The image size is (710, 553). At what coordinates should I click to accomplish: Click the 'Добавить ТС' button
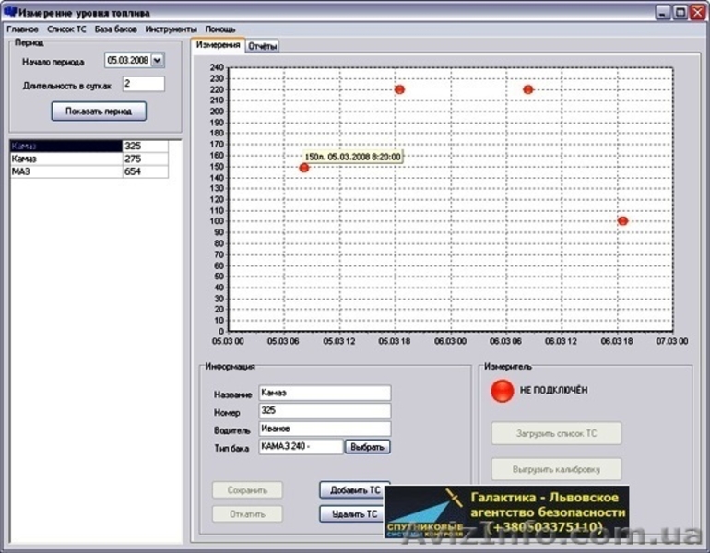coord(354,490)
